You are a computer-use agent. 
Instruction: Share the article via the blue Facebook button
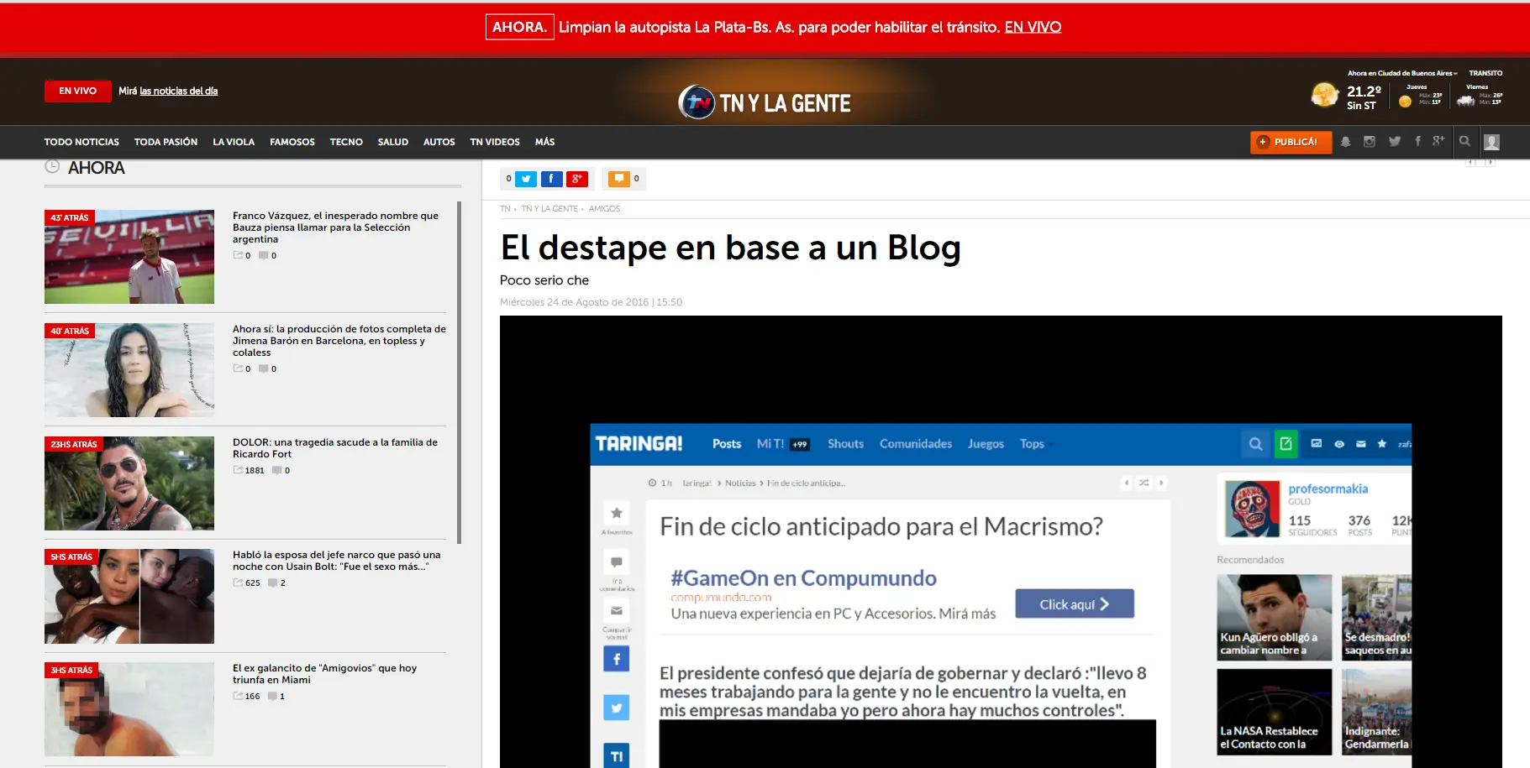click(x=551, y=179)
